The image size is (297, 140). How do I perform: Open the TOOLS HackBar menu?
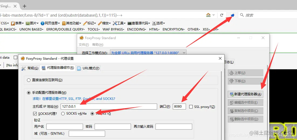click(x=94, y=29)
